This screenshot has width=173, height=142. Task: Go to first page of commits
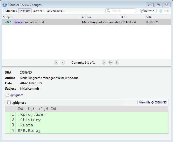click(x=56, y=63)
